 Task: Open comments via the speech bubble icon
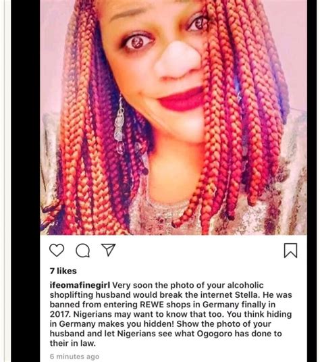pos(83,251)
